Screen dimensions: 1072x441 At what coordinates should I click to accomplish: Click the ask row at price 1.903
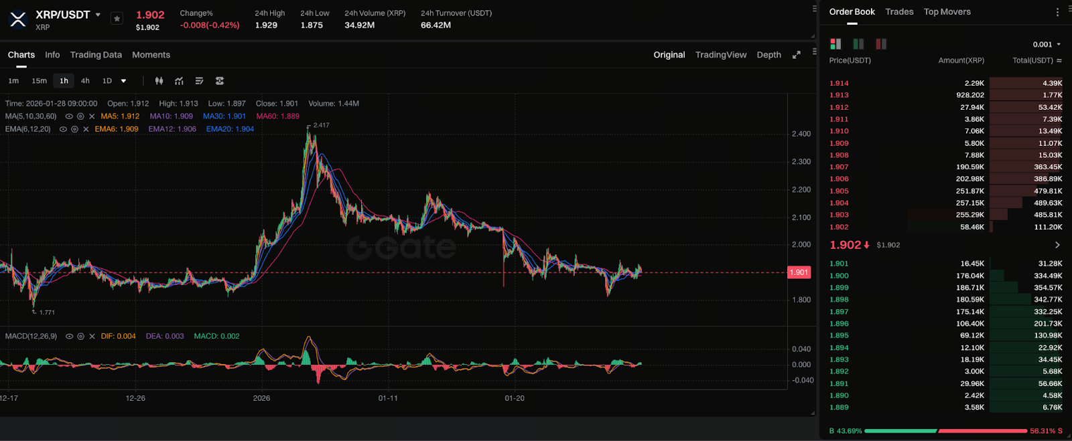945,215
